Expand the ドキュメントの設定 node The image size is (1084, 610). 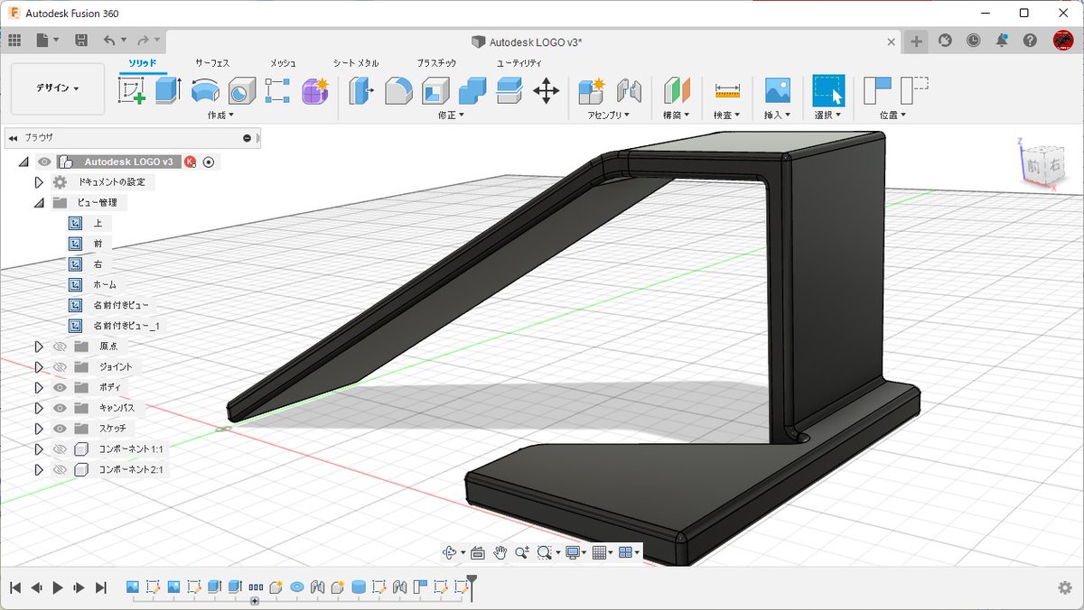click(39, 182)
